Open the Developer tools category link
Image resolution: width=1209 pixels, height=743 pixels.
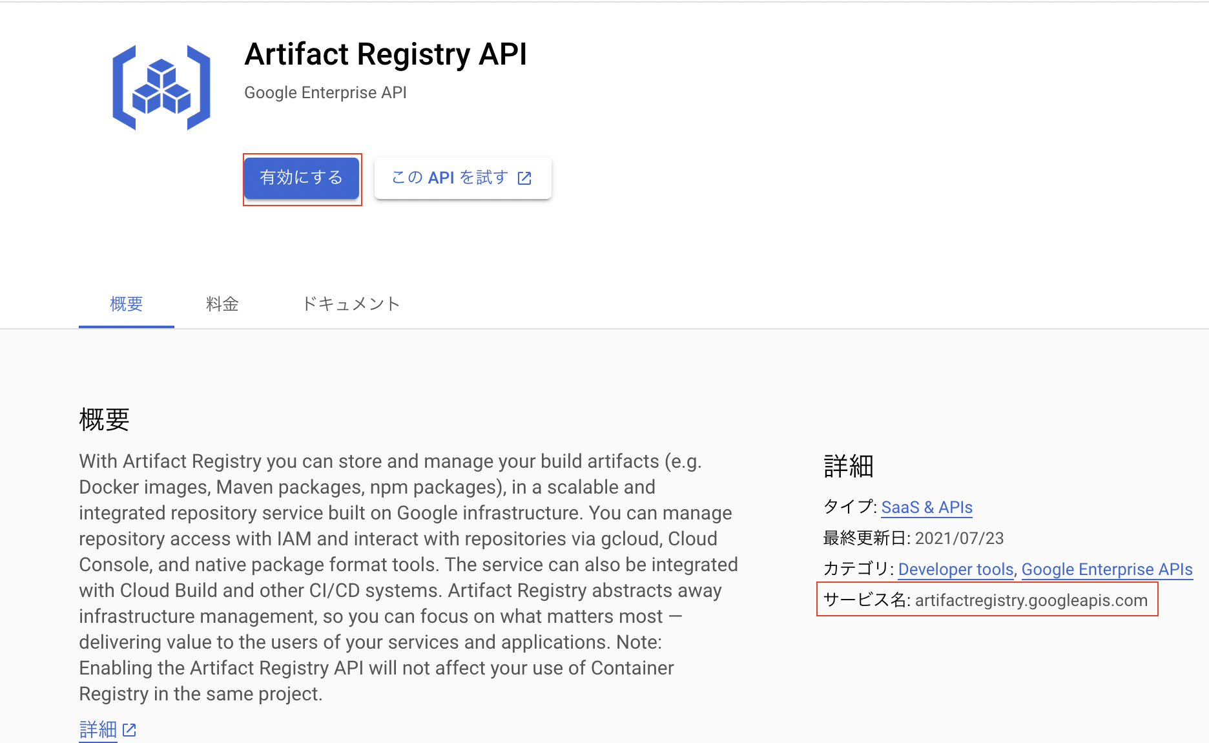click(955, 569)
